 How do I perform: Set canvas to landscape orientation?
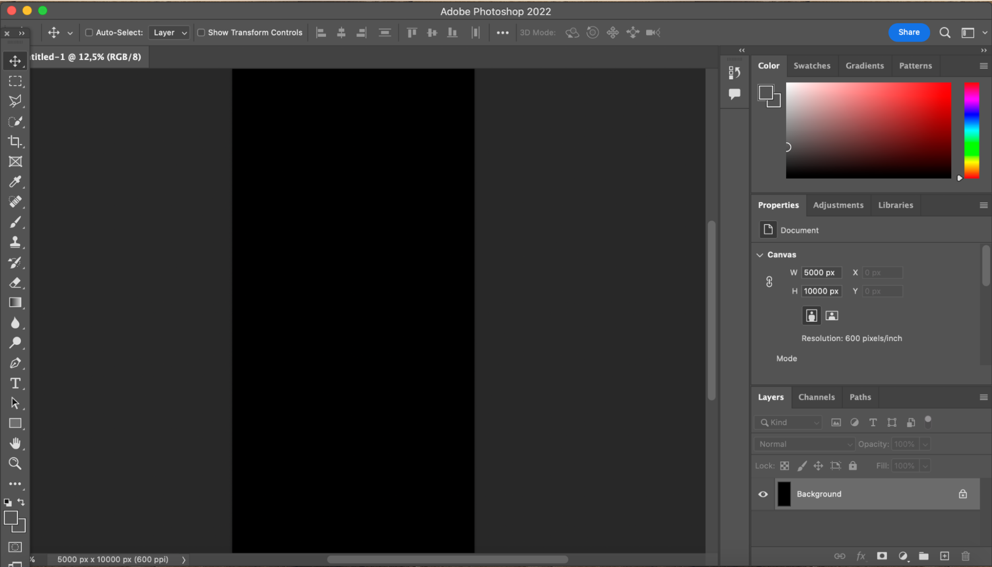pyautogui.click(x=832, y=316)
